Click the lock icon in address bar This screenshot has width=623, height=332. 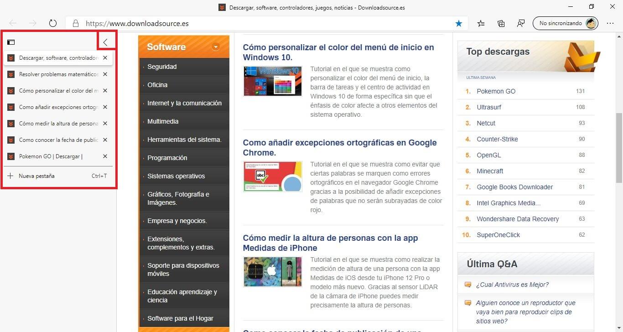tap(76, 23)
